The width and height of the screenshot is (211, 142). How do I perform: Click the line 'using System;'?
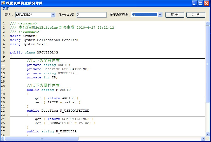coord(23,36)
